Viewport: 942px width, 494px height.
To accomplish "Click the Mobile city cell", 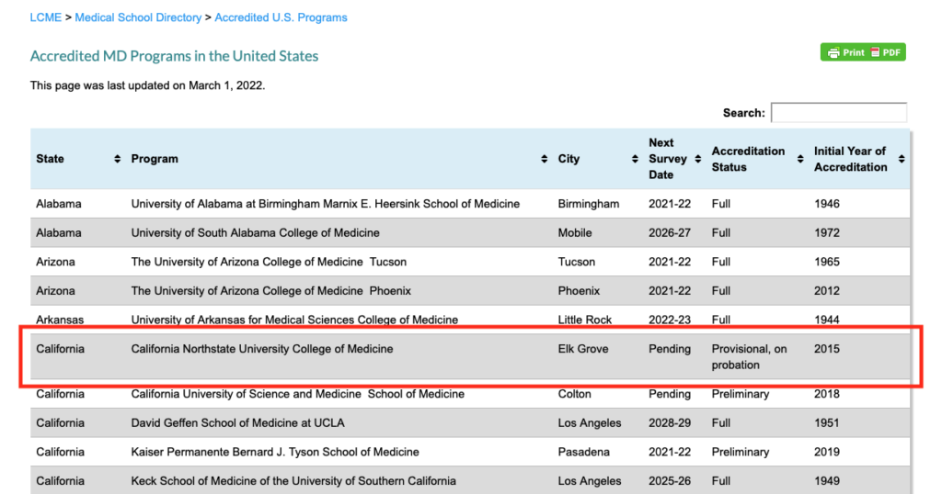I will coord(574,232).
